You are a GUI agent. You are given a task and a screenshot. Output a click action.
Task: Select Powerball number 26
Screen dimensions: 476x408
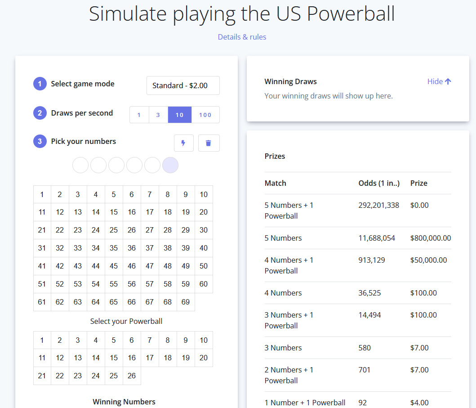click(x=132, y=376)
